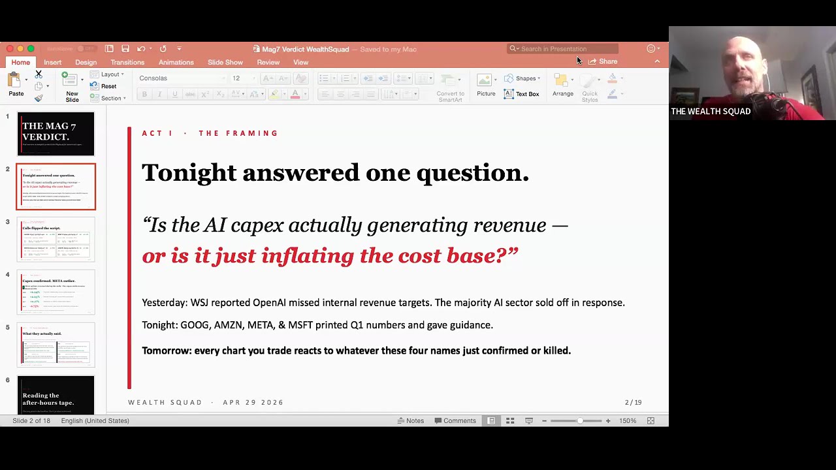Open the Arrange objects tool

(562, 86)
